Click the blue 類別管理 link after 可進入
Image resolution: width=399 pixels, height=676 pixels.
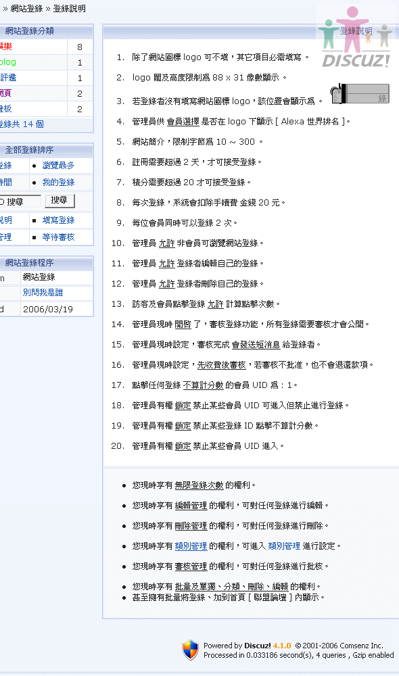284,546
